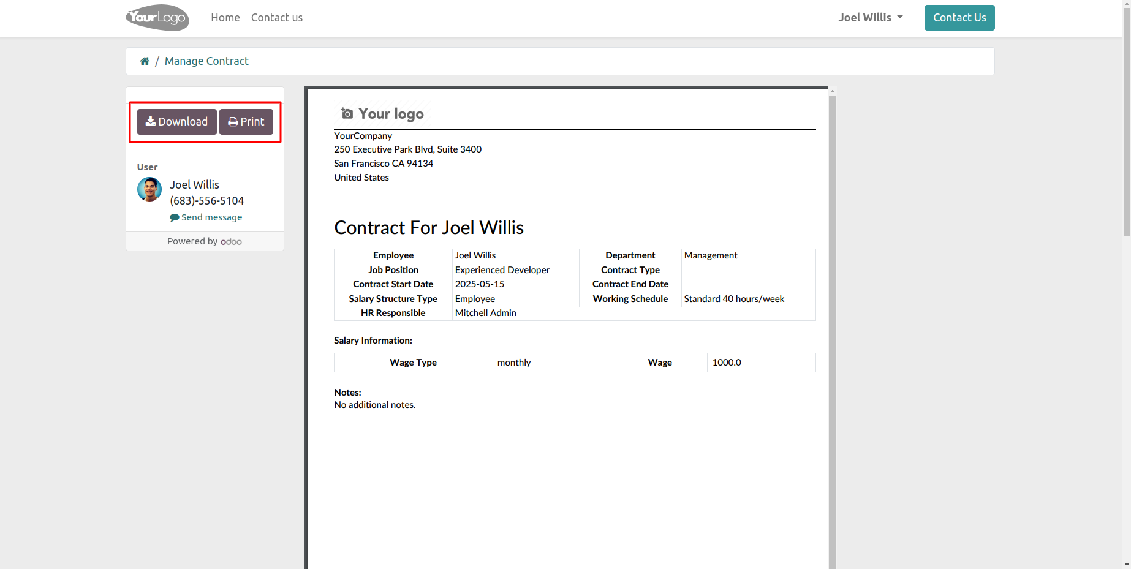1131x569 pixels.
Task: Click the document preview scrollbar thumb
Action: pos(832,331)
